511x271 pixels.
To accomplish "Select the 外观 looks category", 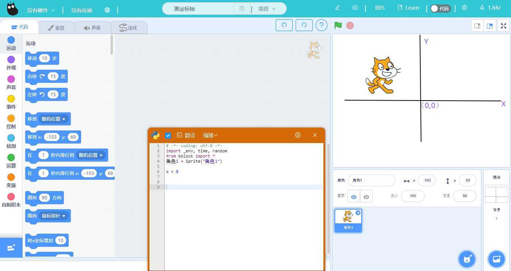I will click(11, 63).
